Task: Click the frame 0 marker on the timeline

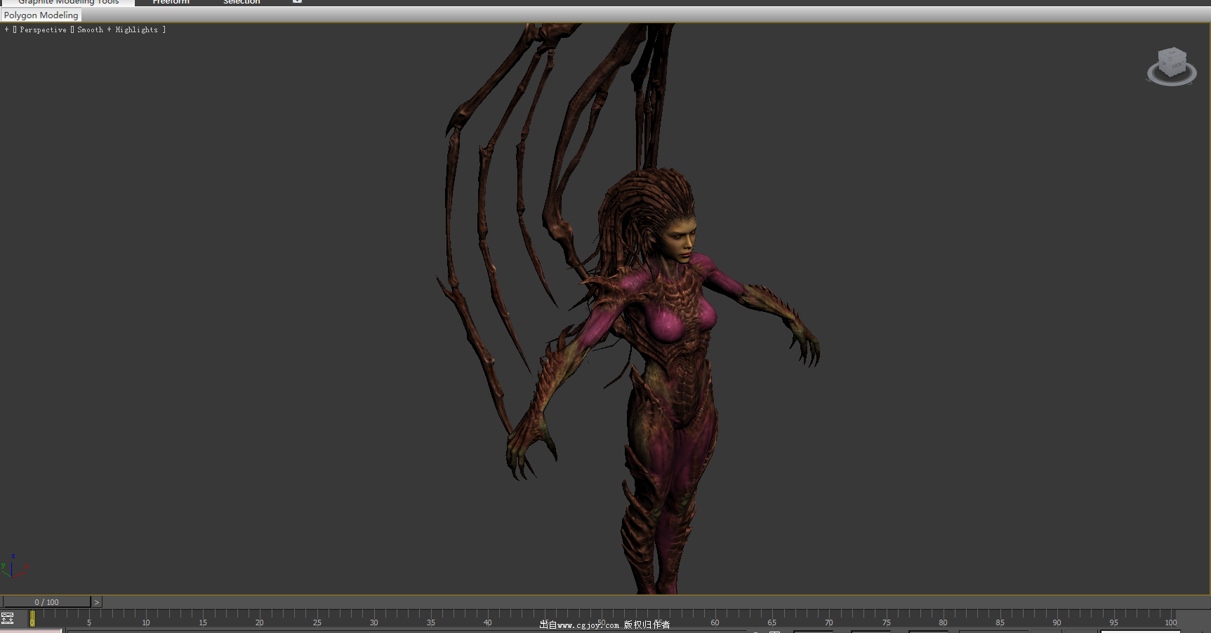Action: [32, 619]
